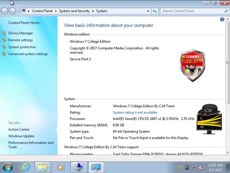Open Action Center link
The height and width of the screenshot is (173, 230).
[19, 129]
